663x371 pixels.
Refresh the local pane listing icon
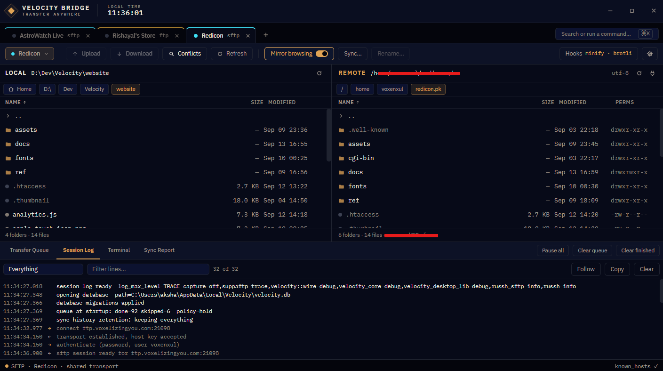coord(320,73)
